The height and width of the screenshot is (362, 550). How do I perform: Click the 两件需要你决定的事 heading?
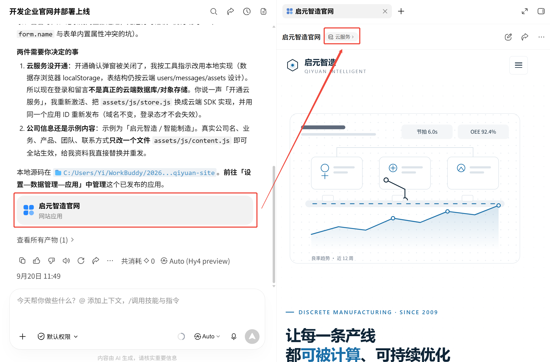[x=48, y=52]
